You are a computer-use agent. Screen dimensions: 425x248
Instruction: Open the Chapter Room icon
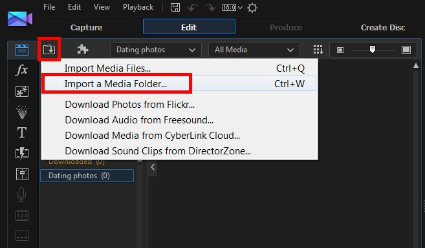22,215
